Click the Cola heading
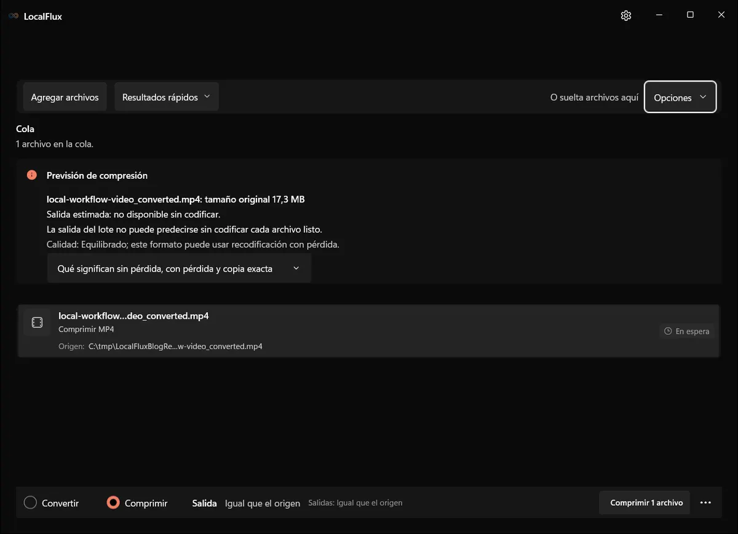Screen dimensions: 738x534 [x=25, y=129]
